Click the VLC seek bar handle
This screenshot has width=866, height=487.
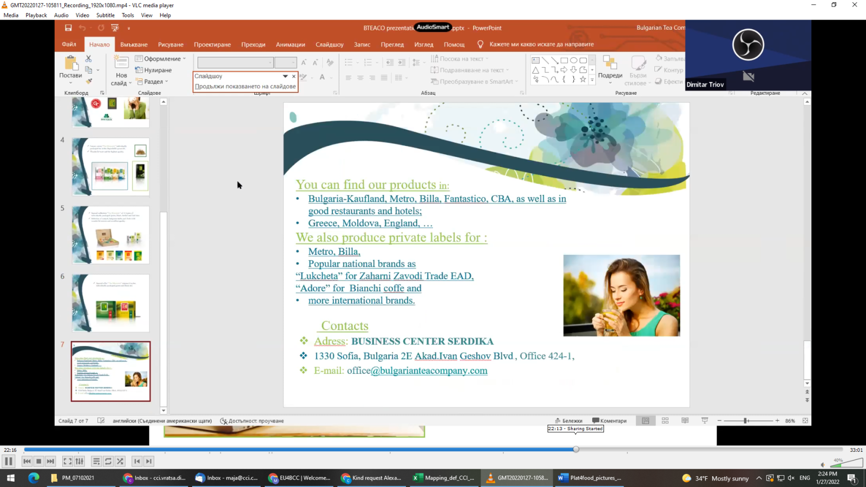pos(576,449)
